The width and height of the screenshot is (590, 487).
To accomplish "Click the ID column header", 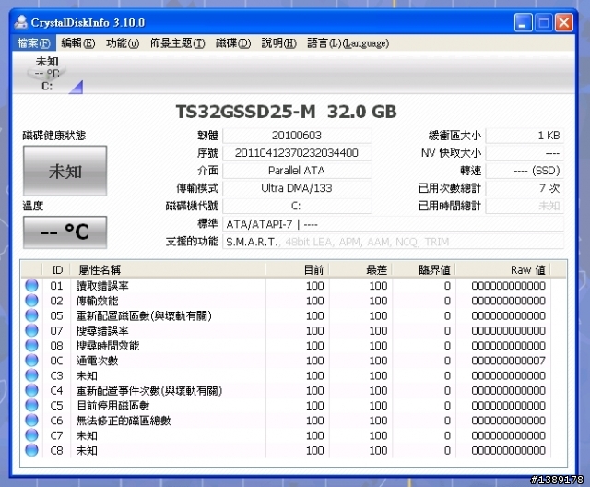I will [x=57, y=270].
